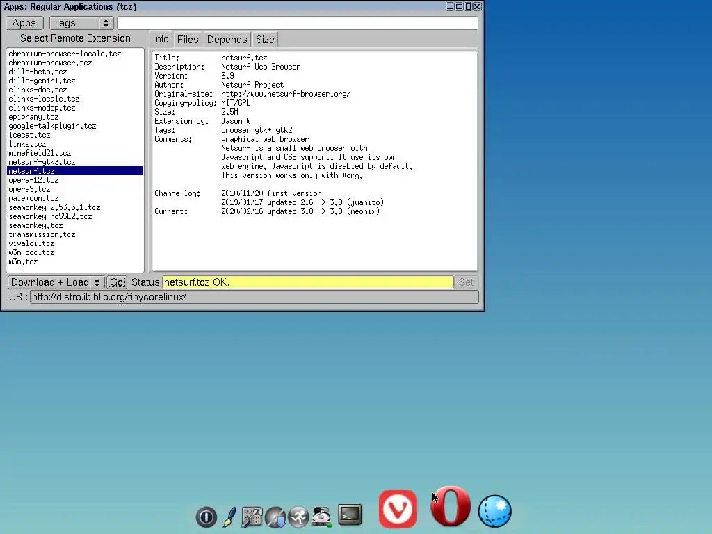This screenshot has height=534, width=712.
Task: Click the 2020/02/16 Current change-log line
Action: click(x=300, y=211)
